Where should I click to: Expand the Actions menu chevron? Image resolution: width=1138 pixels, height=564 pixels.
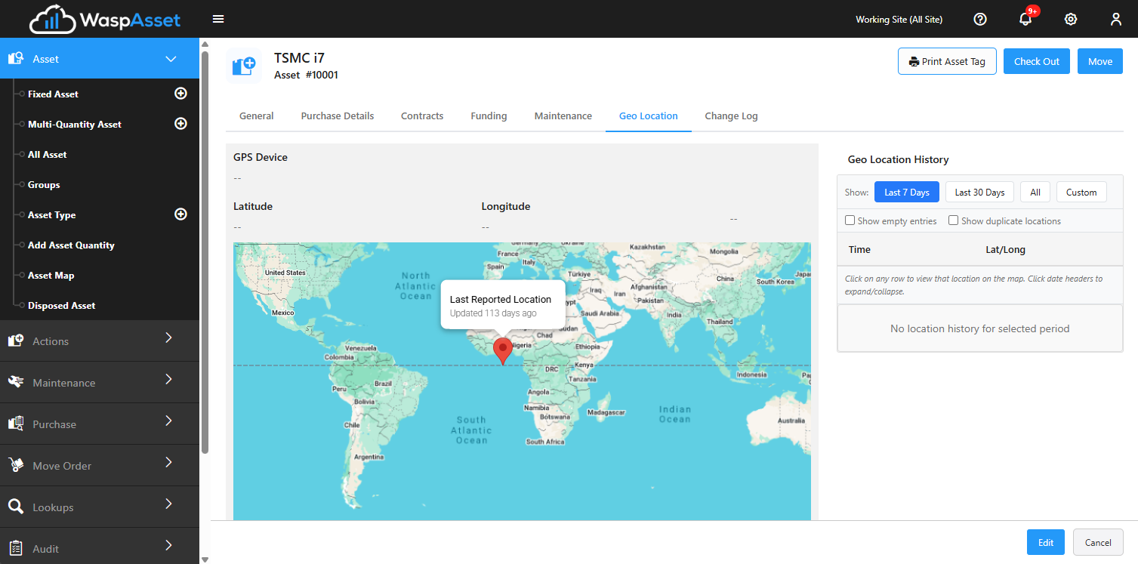tap(169, 337)
